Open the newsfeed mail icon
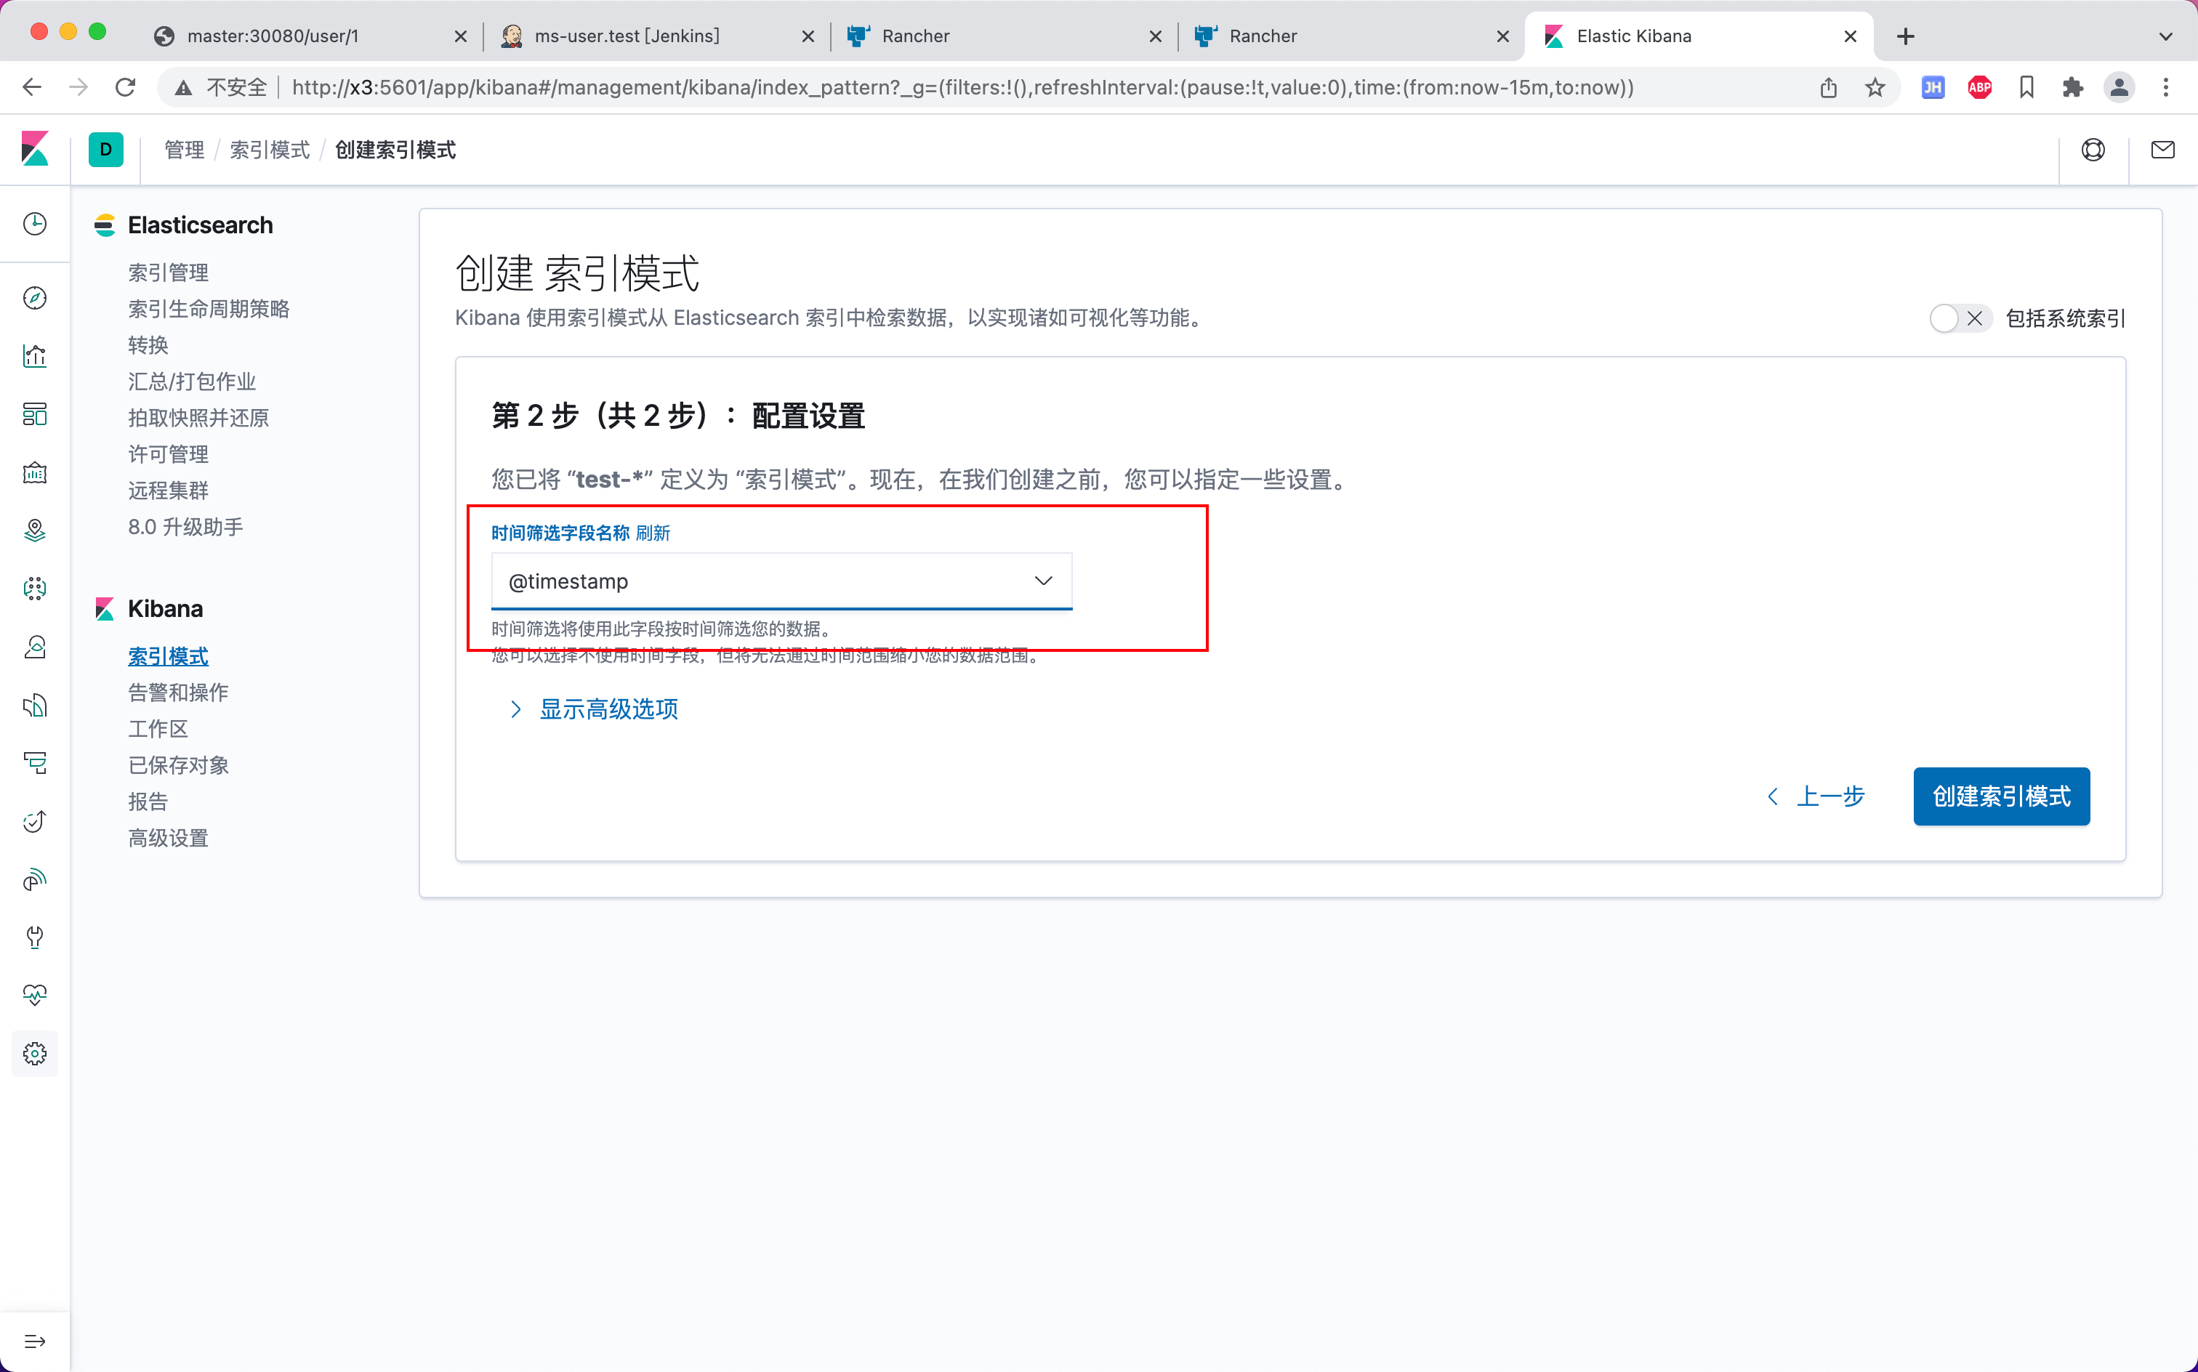The image size is (2198, 1372). coord(2162,150)
